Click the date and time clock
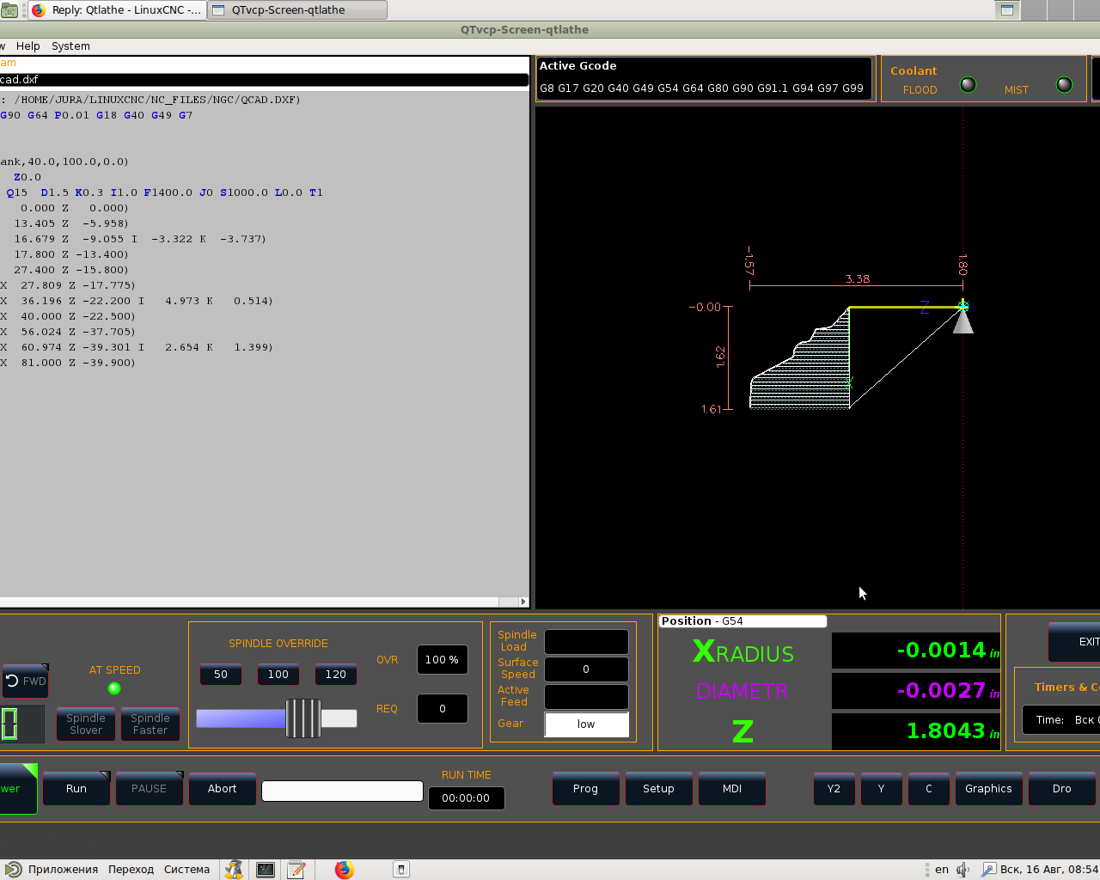This screenshot has height=880, width=1100. 1049,870
